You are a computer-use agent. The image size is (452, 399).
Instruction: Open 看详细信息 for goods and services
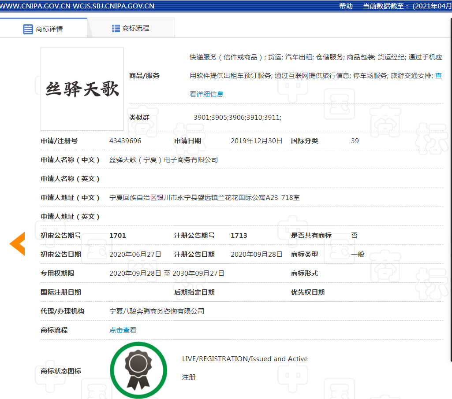(206, 94)
